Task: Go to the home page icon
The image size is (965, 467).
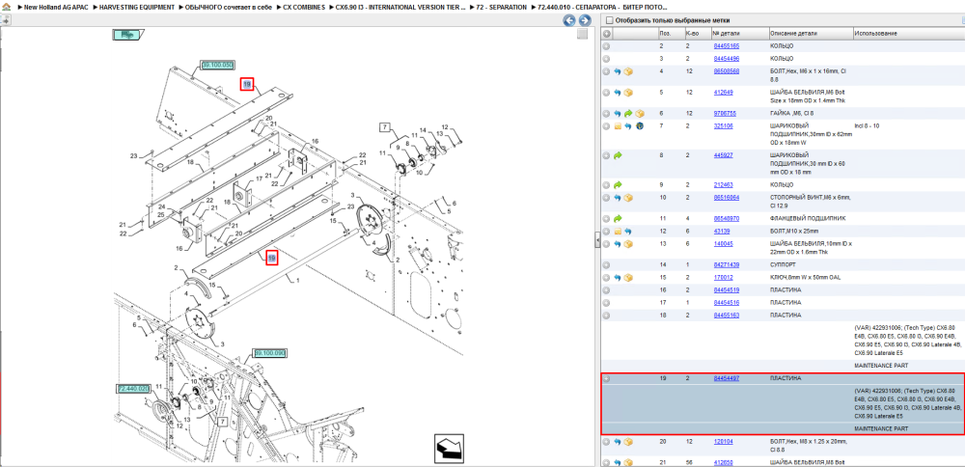Action: [x=5, y=7]
